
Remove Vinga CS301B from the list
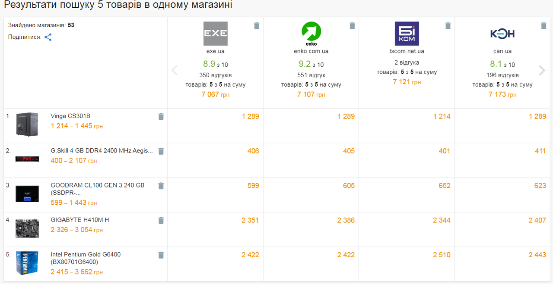coord(161,116)
